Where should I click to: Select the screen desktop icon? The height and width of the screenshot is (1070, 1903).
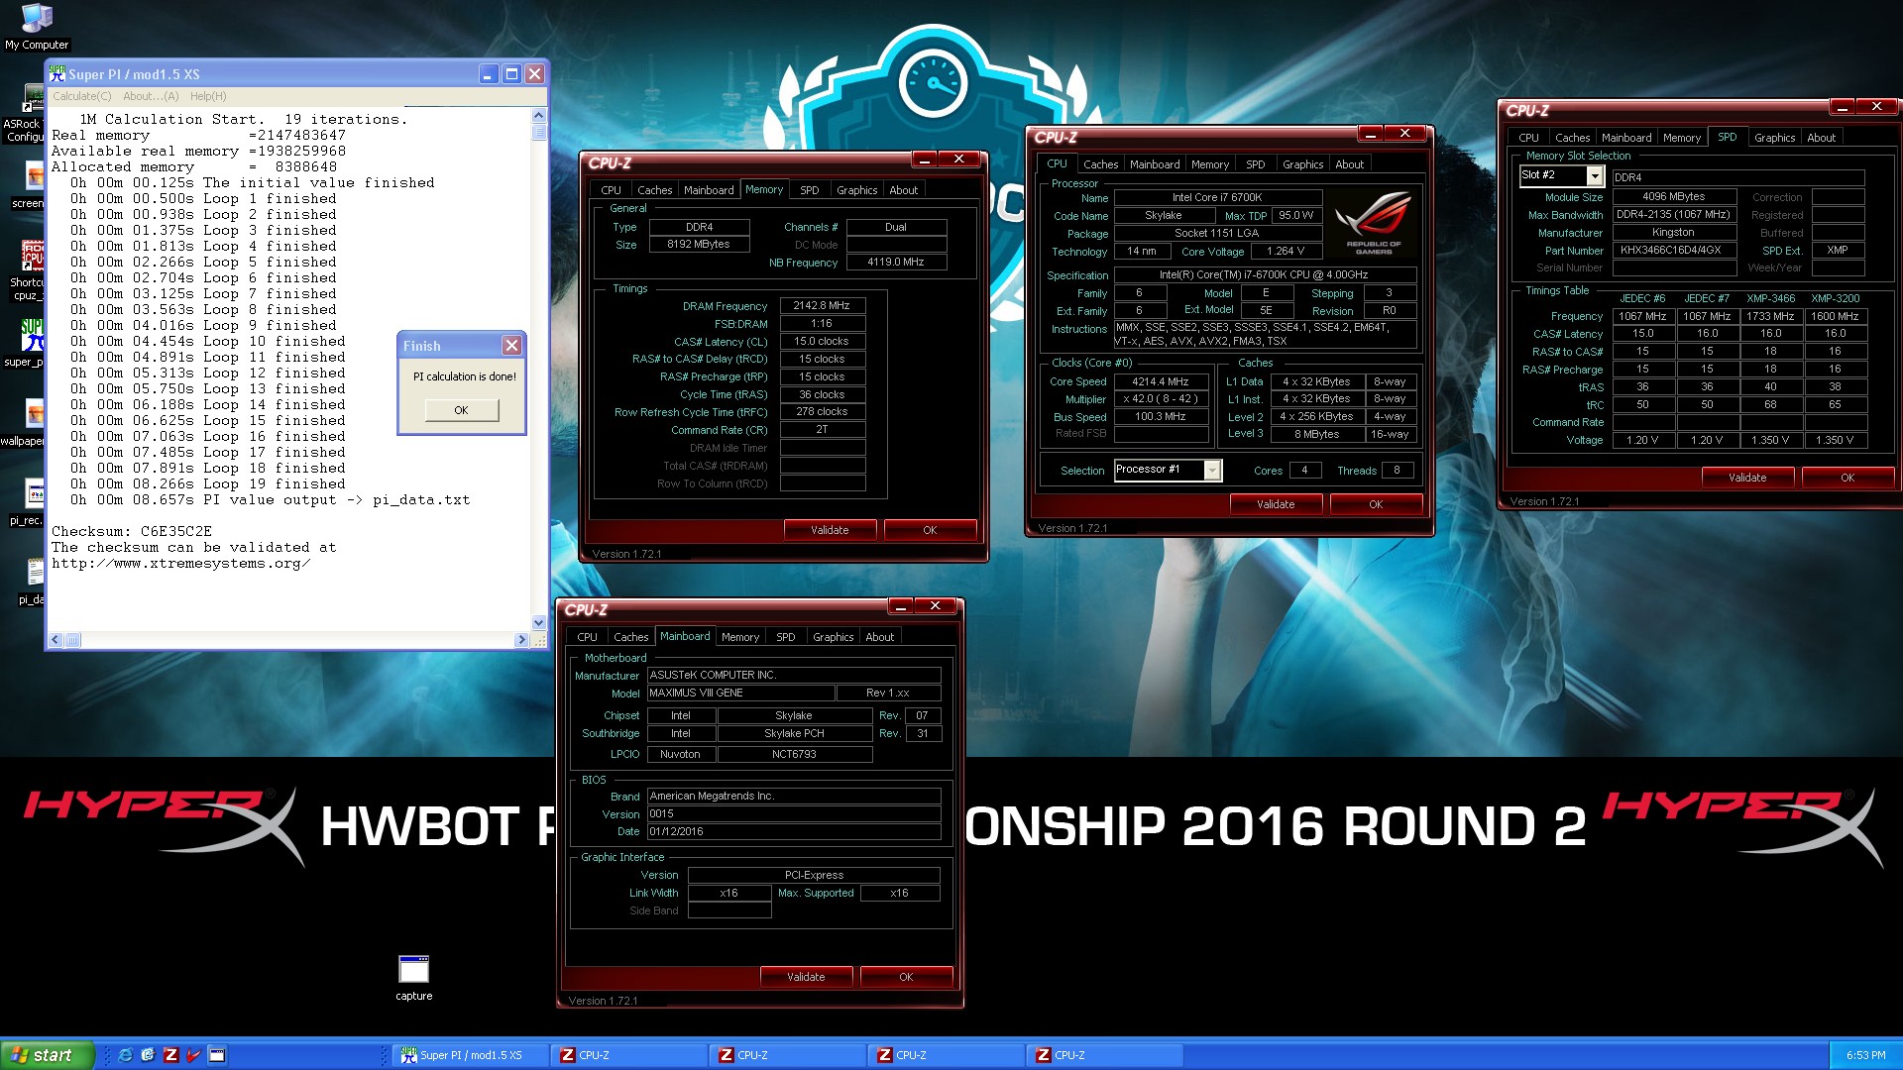(x=28, y=184)
